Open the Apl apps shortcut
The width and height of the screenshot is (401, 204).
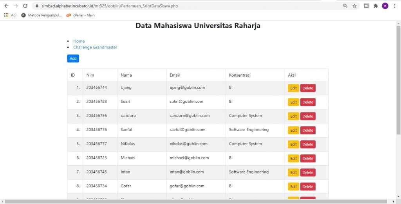tap(10, 15)
